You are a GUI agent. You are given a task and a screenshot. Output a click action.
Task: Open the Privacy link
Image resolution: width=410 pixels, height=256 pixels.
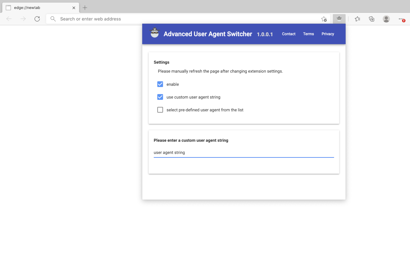click(x=328, y=34)
